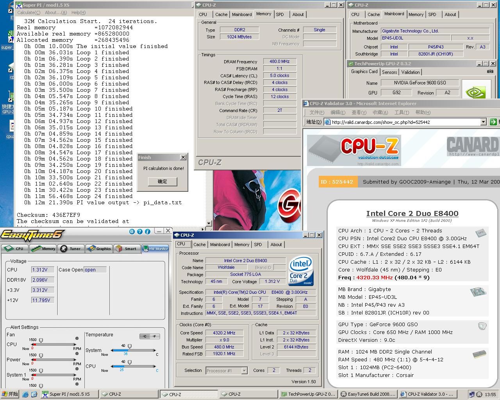Activate EasyTune6 taskbar button
Viewport: 500px width, 400px height.
click(x=368, y=394)
